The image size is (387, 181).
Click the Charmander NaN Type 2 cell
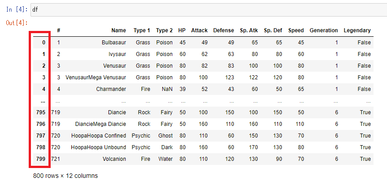tap(167, 89)
